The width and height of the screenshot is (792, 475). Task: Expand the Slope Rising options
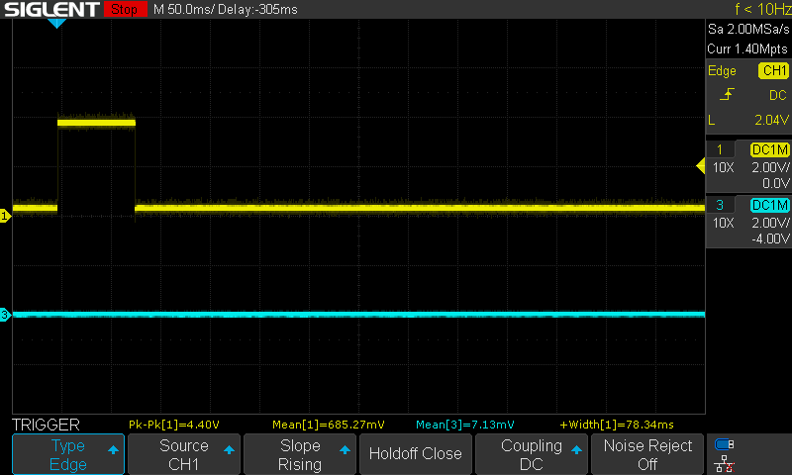(299, 454)
